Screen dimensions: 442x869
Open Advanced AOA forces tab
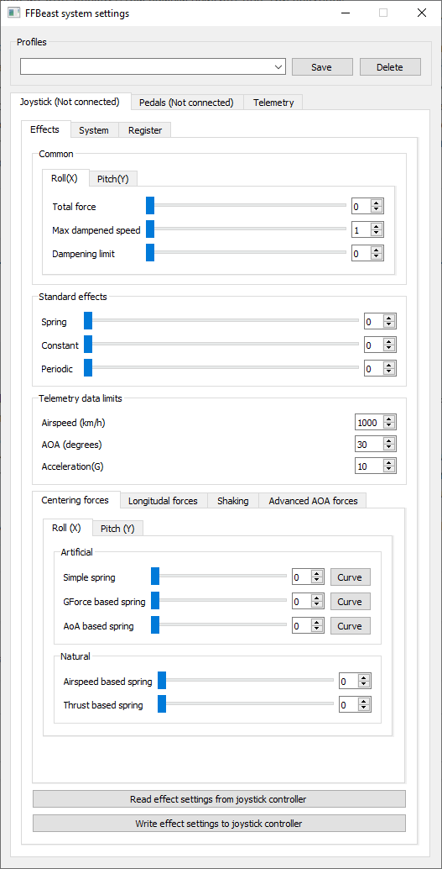pyautogui.click(x=313, y=500)
